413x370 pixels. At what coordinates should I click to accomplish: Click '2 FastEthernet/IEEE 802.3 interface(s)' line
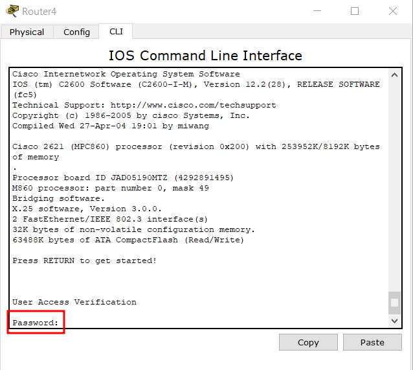pyautogui.click(x=110, y=219)
